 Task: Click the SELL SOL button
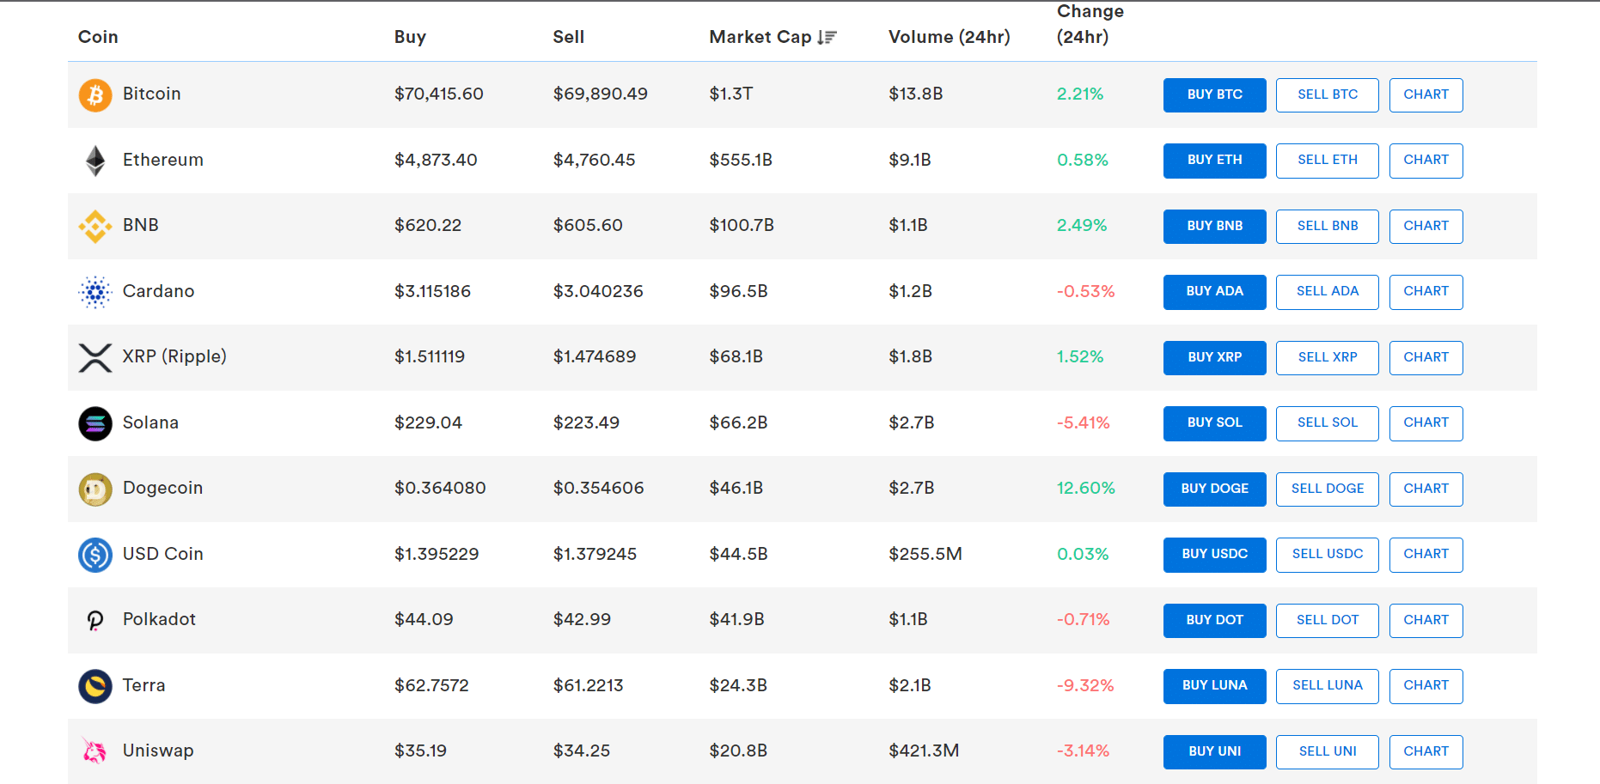(x=1328, y=423)
